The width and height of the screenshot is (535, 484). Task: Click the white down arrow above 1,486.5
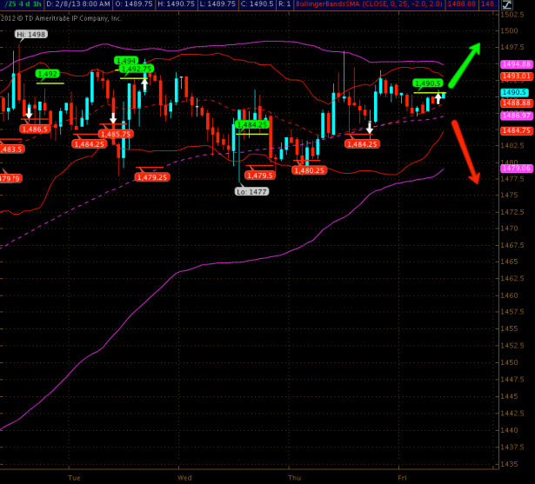(x=28, y=112)
